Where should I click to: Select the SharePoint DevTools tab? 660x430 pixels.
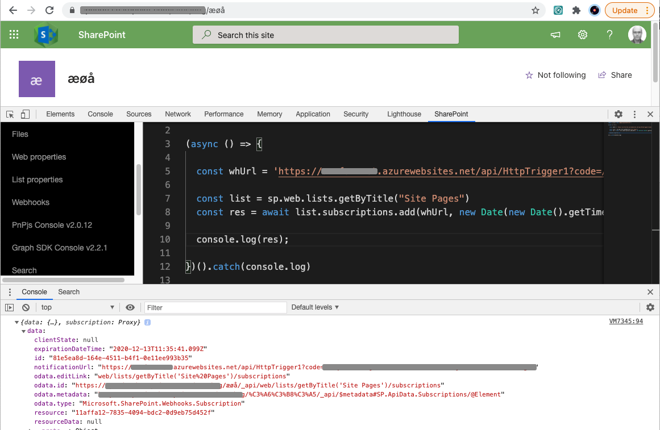click(x=451, y=114)
